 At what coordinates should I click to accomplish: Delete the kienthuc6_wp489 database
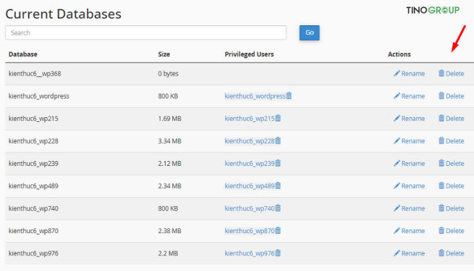point(451,186)
